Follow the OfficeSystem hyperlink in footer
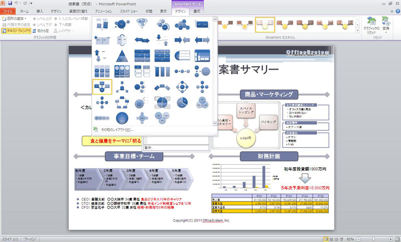Screen dimensions: 401x242 click(x=213, y=220)
